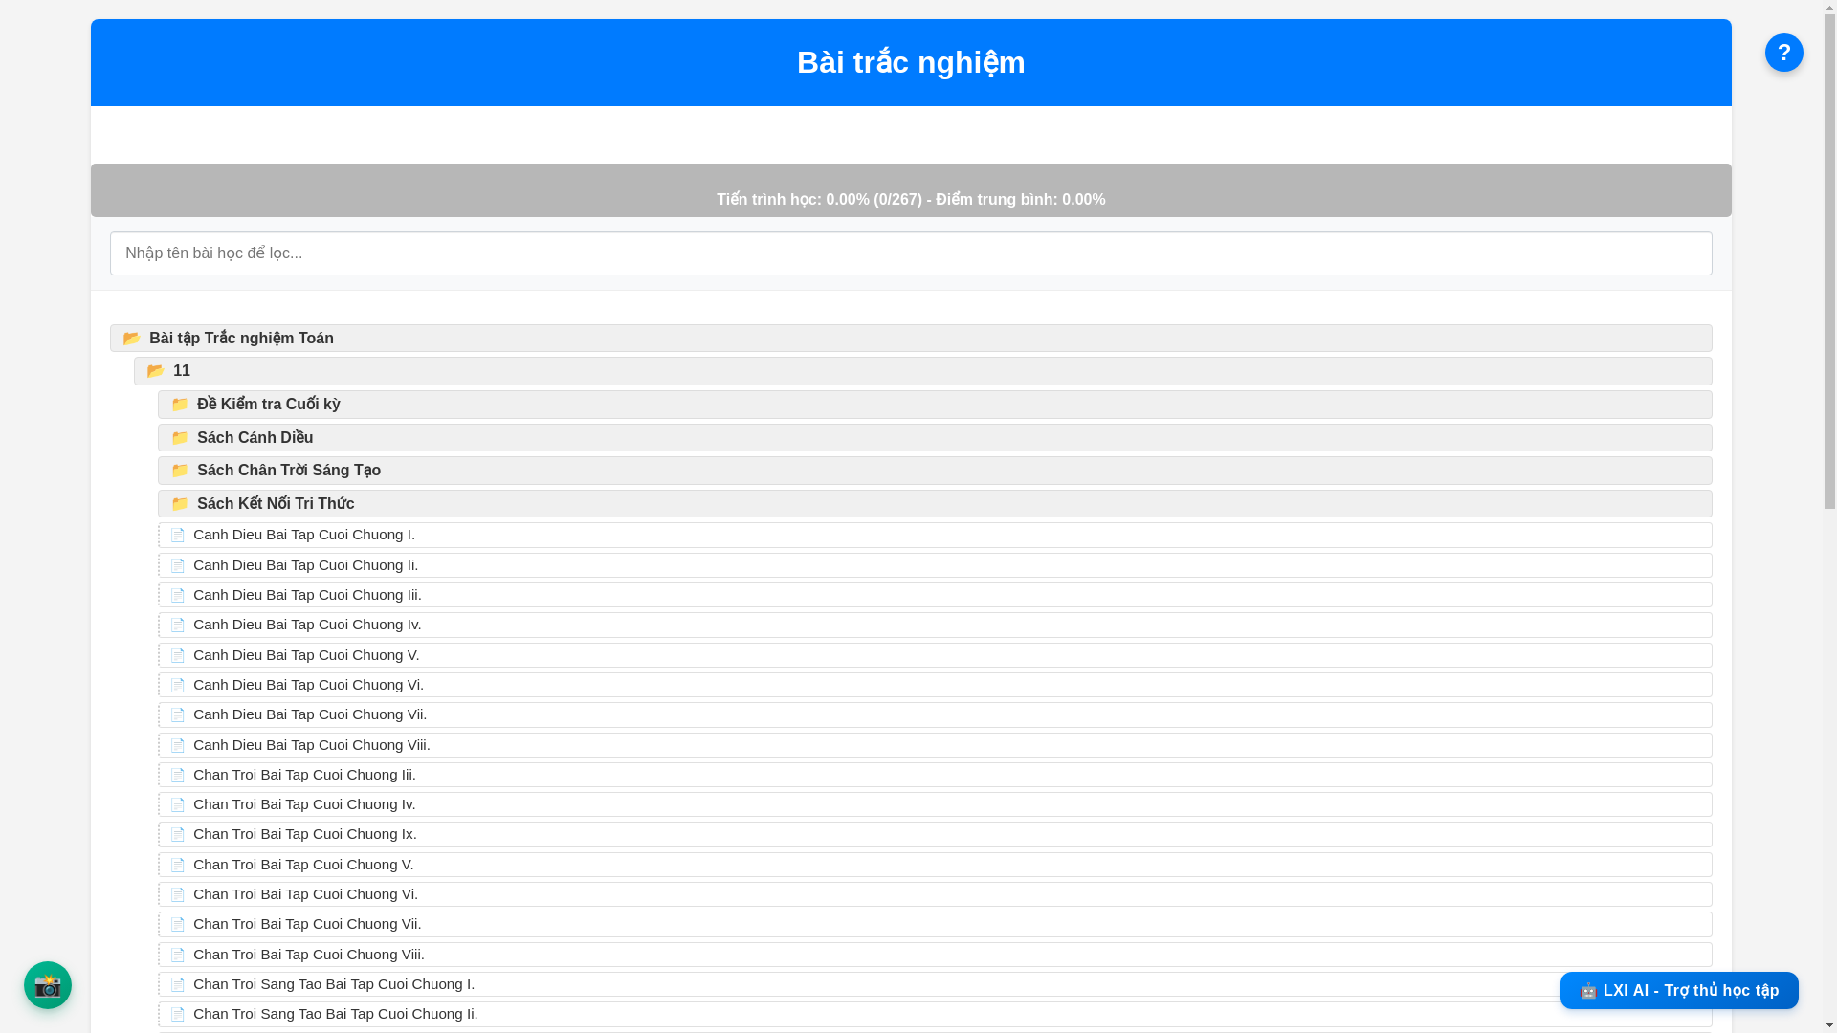Open Chan Troi Bai Tap Cuoi Chuong V.

pyautogui.click(x=935, y=865)
